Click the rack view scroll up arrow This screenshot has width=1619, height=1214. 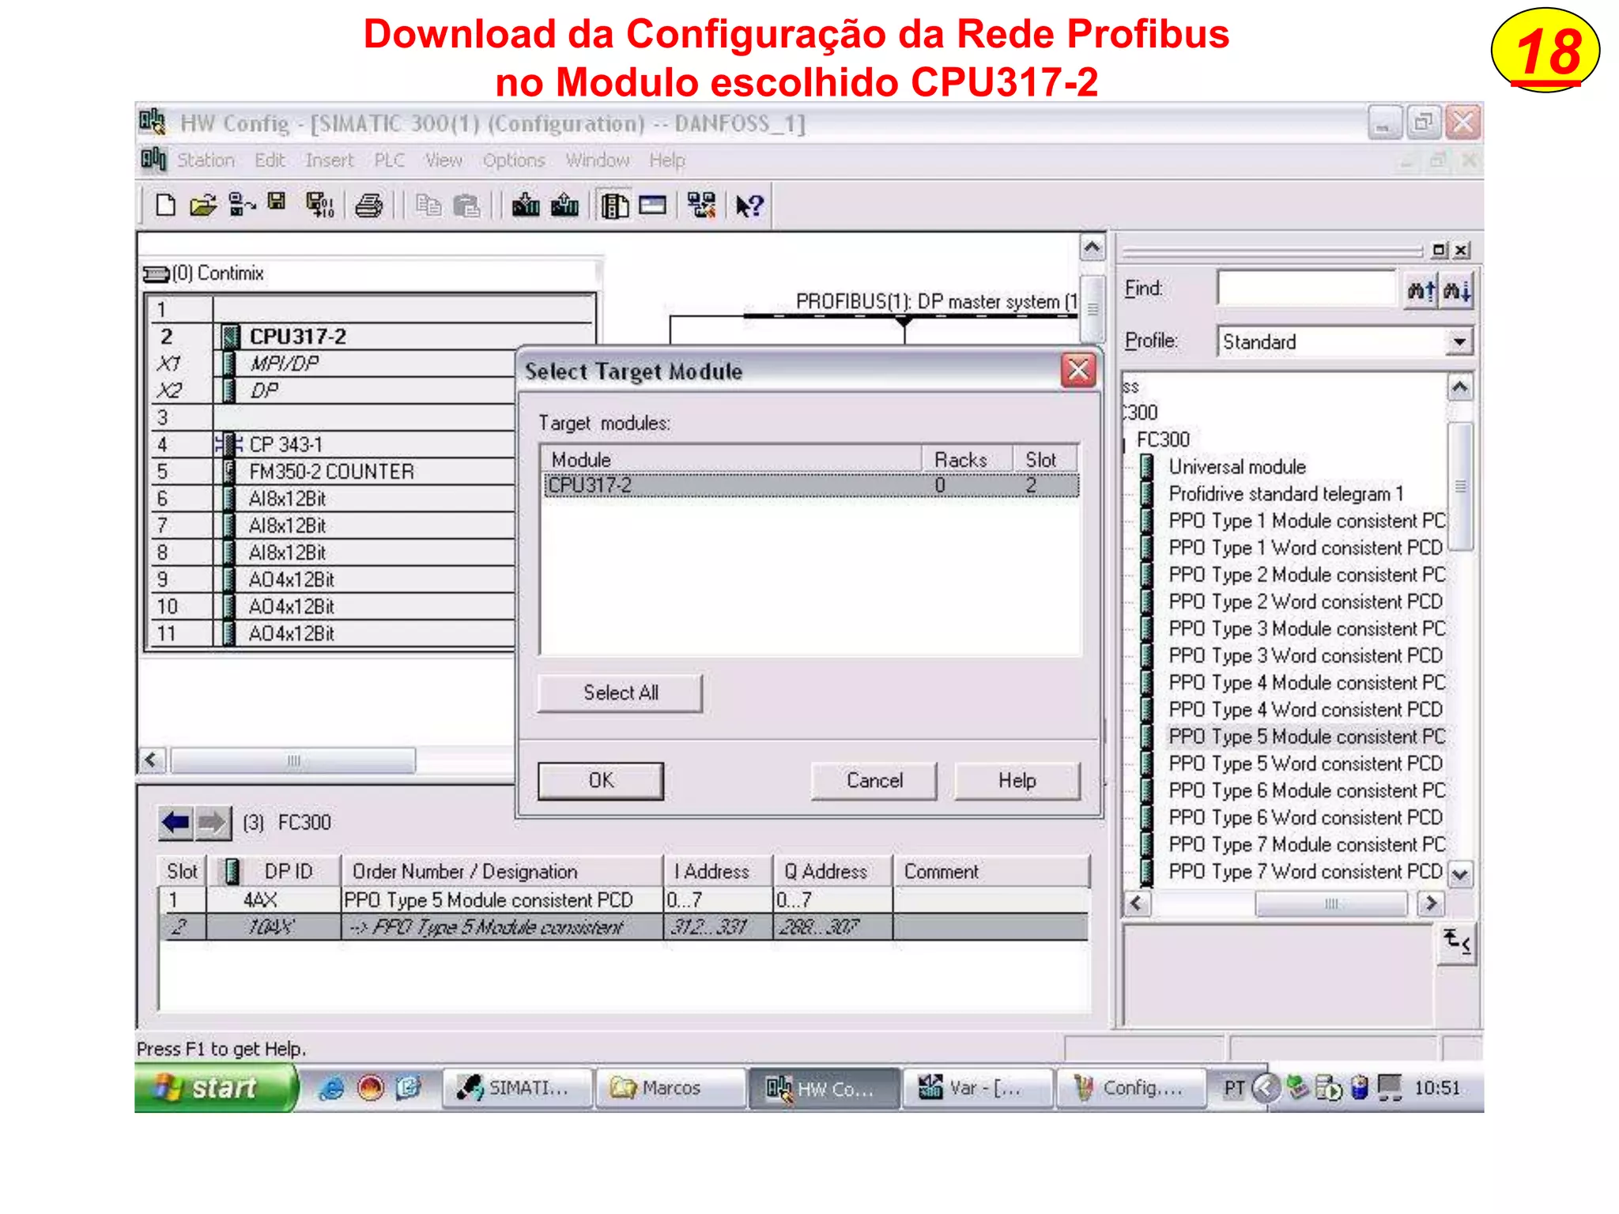1092,247
